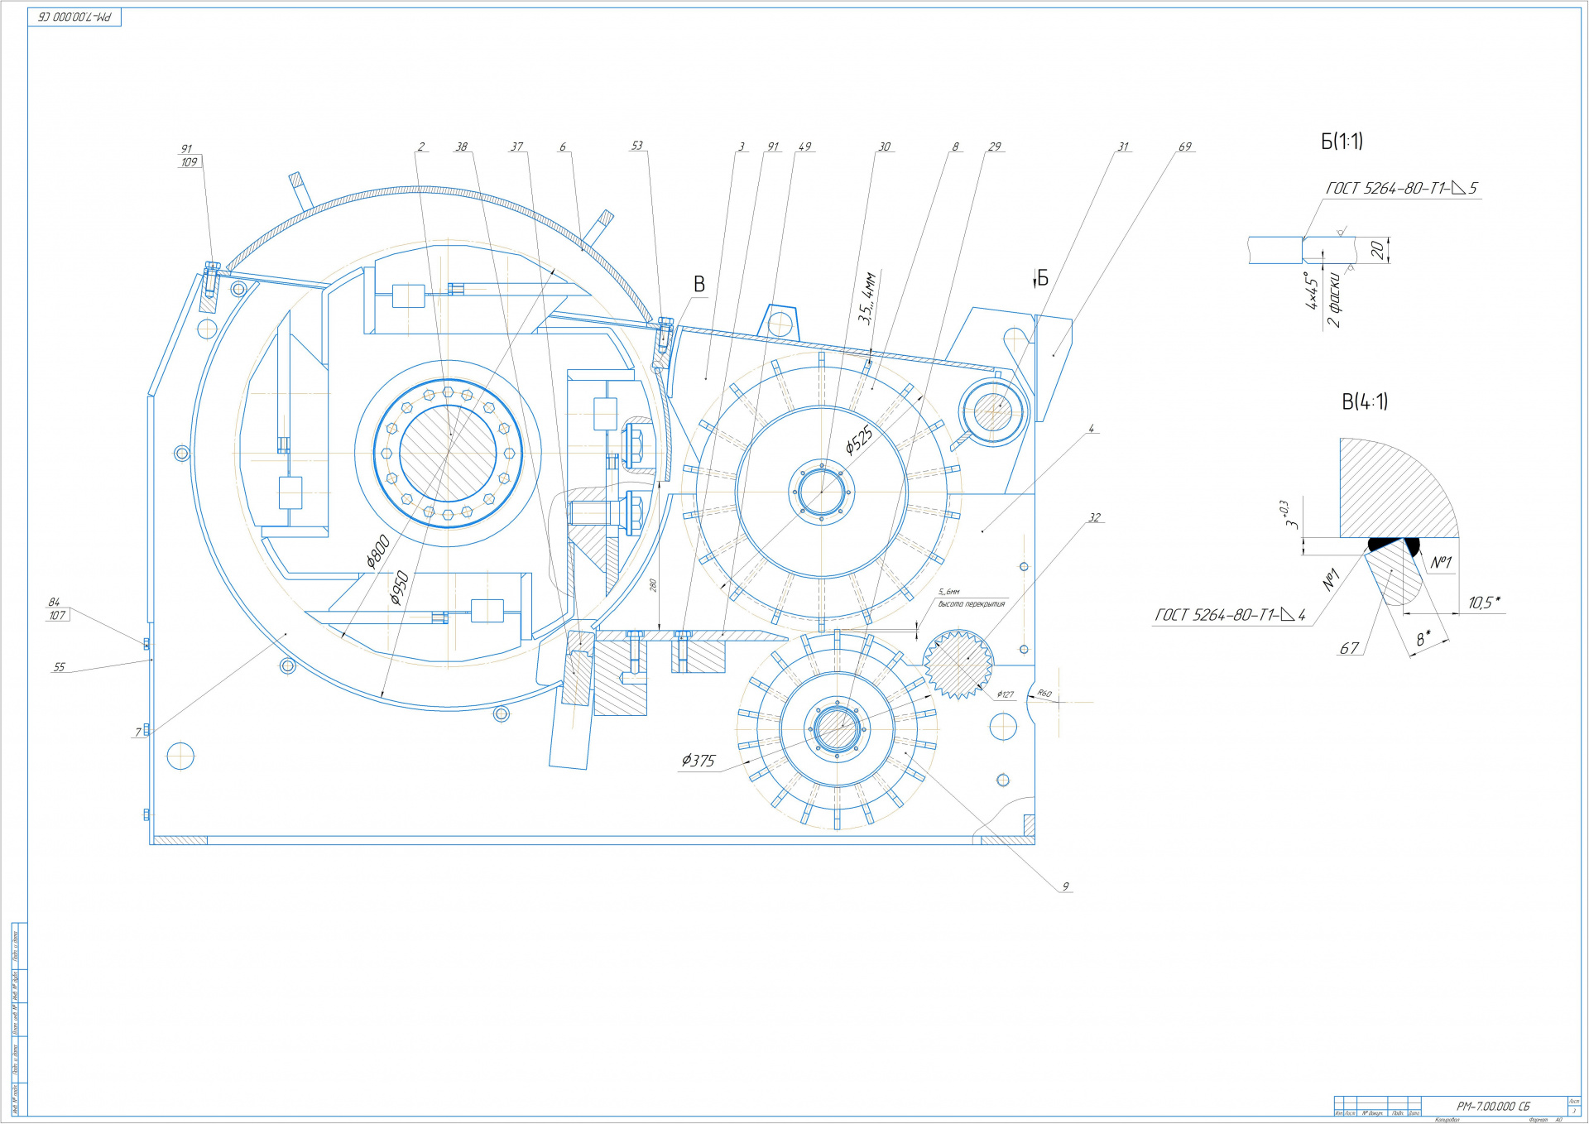Select the ГОСТ 5264-80-Т1 weld note with 4
The image size is (1589, 1124).
(x=1230, y=615)
